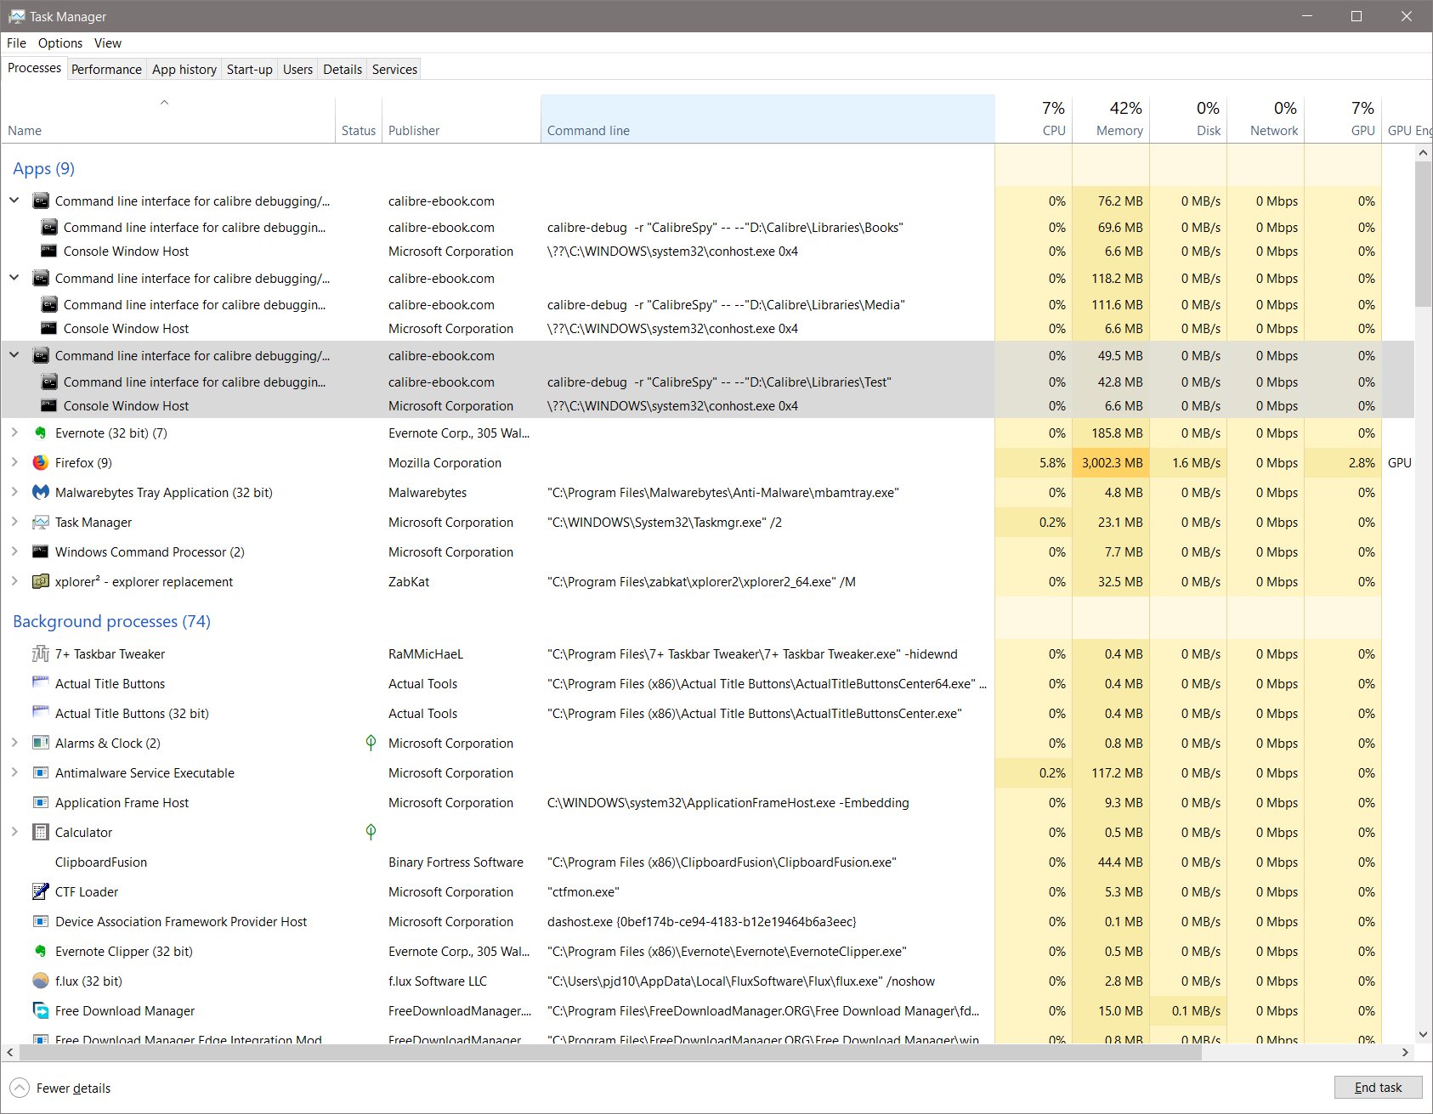The height and width of the screenshot is (1114, 1433).
Task: Click the scroll right arrow of the horizontal scrollbar
Action: (1405, 1053)
